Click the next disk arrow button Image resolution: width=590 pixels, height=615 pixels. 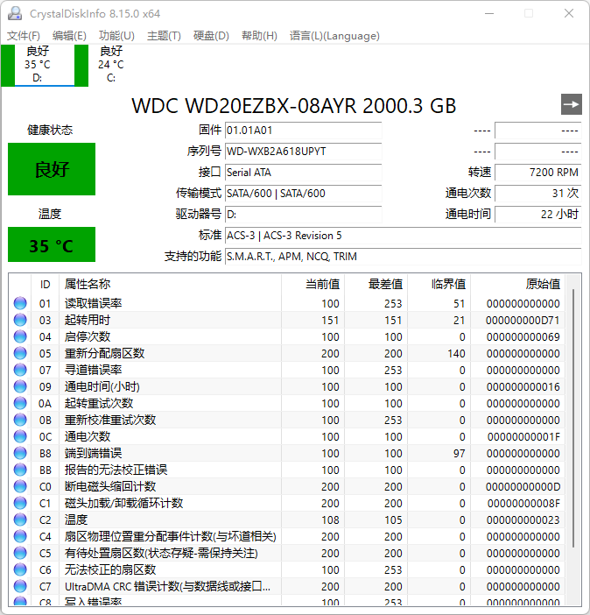tap(572, 104)
